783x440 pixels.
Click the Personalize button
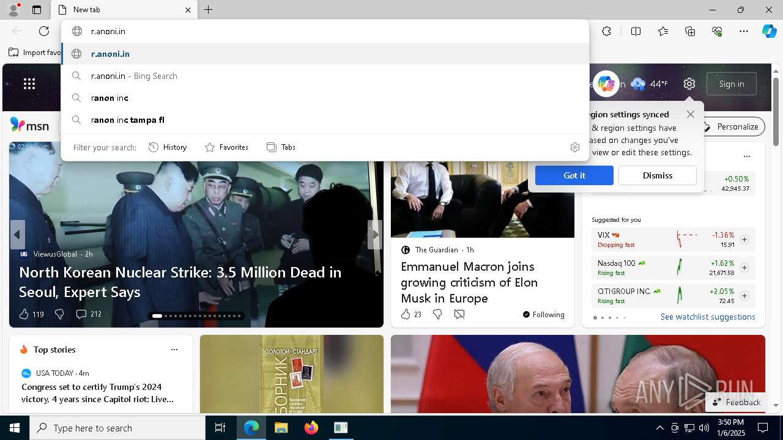(732, 127)
